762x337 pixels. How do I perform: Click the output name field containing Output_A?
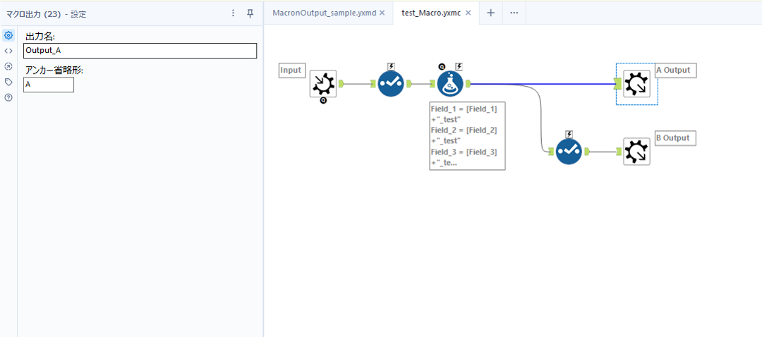[140, 51]
